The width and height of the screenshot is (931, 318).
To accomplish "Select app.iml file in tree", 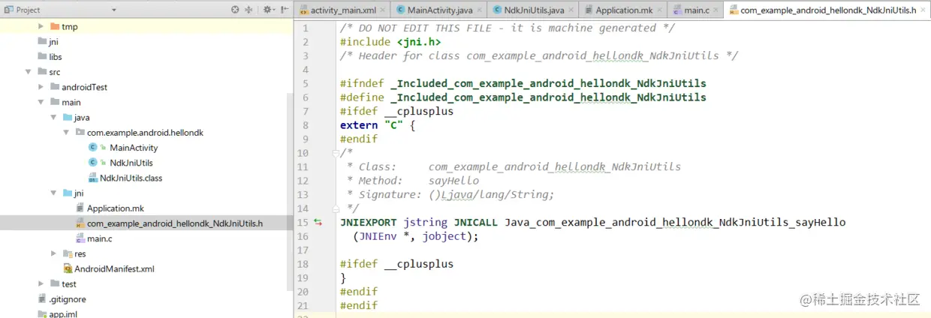I will (63, 313).
